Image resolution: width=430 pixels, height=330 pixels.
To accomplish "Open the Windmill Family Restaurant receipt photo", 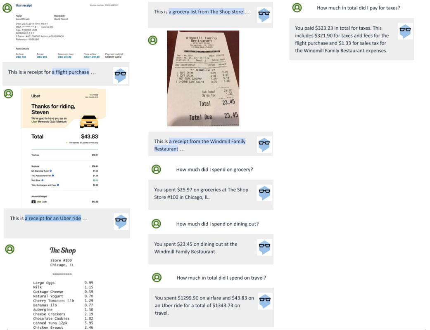I will coord(203,78).
